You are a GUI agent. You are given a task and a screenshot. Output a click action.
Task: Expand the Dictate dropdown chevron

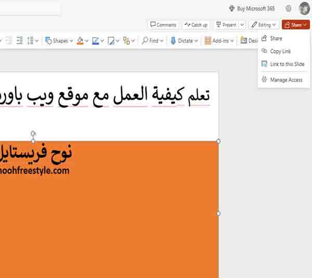pyautogui.click(x=196, y=40)
